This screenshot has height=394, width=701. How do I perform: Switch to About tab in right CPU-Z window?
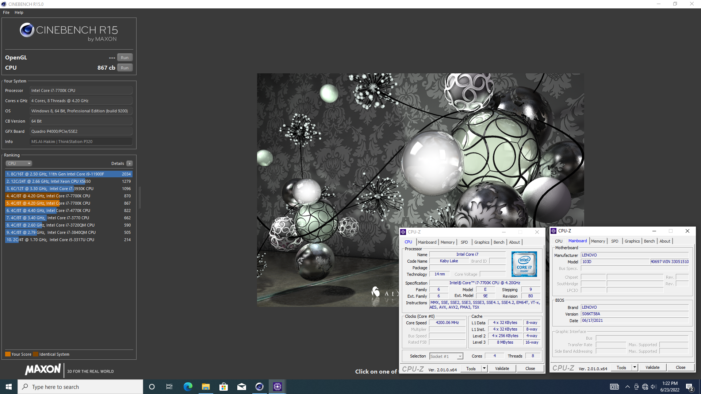(x=665, y=241)
